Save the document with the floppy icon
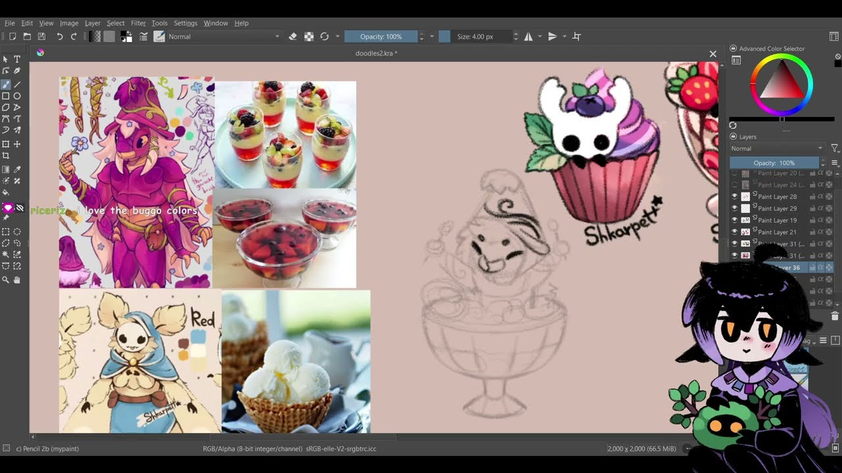 click(x=41, y=37)
